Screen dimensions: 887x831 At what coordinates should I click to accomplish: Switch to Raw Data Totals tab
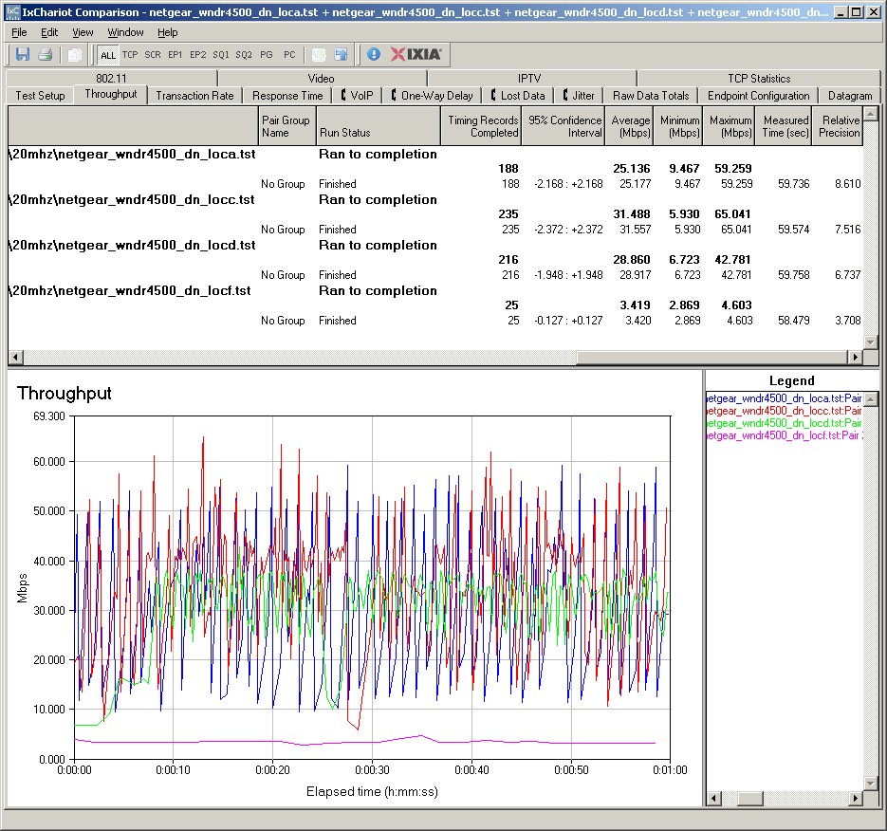(651, 96)
